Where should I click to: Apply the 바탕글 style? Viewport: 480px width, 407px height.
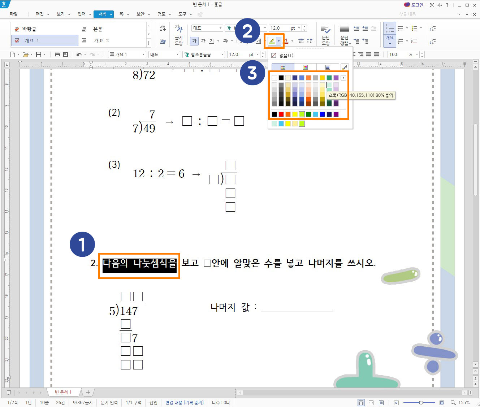45,29
